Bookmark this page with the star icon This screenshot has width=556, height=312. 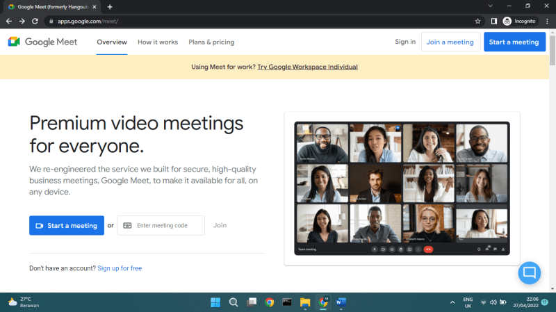pyautogui.click(x=477, y=22)
